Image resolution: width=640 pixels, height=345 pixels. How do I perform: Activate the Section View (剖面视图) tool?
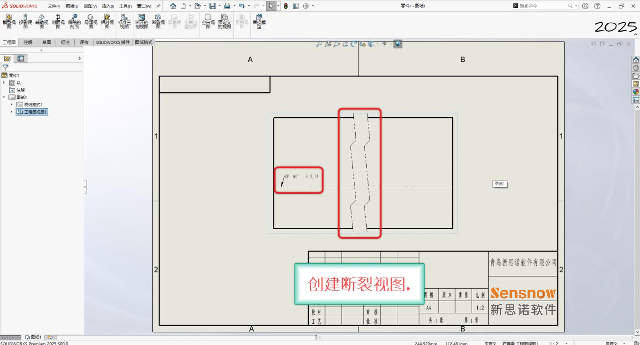point(58,22)
